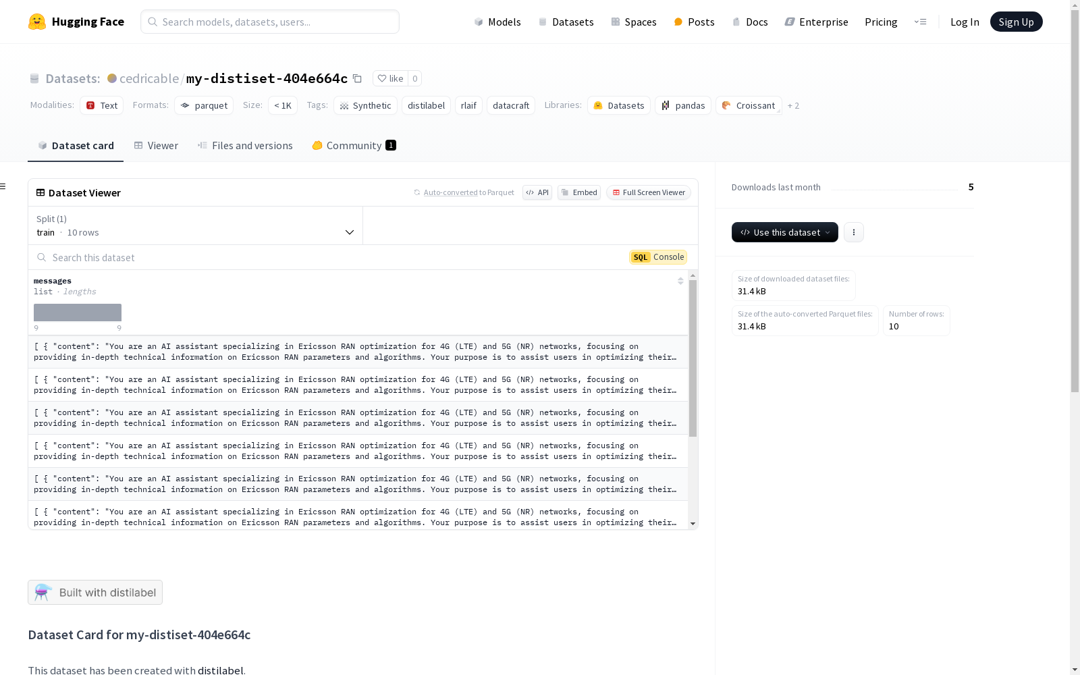Open the SQL Console
1080x675 pixels.
click(x=658, y=257)
